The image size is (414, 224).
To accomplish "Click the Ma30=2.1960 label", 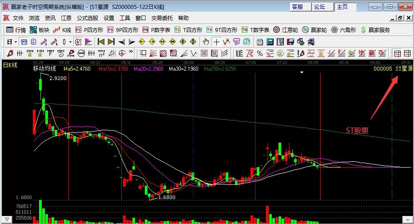I will pos(183,69).
